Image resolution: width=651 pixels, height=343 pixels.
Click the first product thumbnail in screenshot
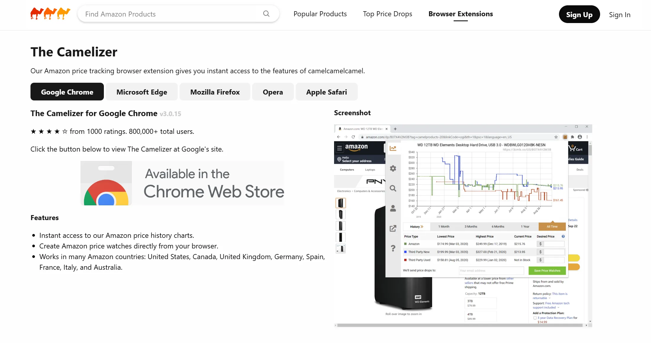pos(341,203)
